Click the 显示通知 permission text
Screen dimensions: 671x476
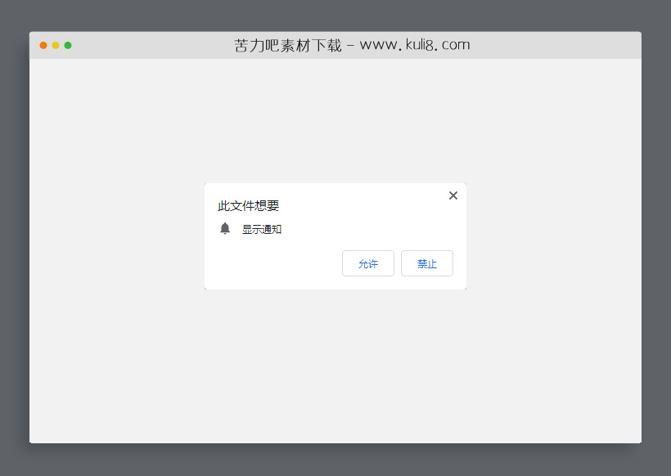click(x=261, y=229)
